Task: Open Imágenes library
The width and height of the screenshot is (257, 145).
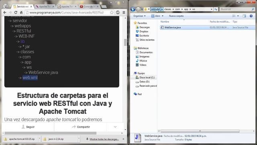Action: pos(143,56)
